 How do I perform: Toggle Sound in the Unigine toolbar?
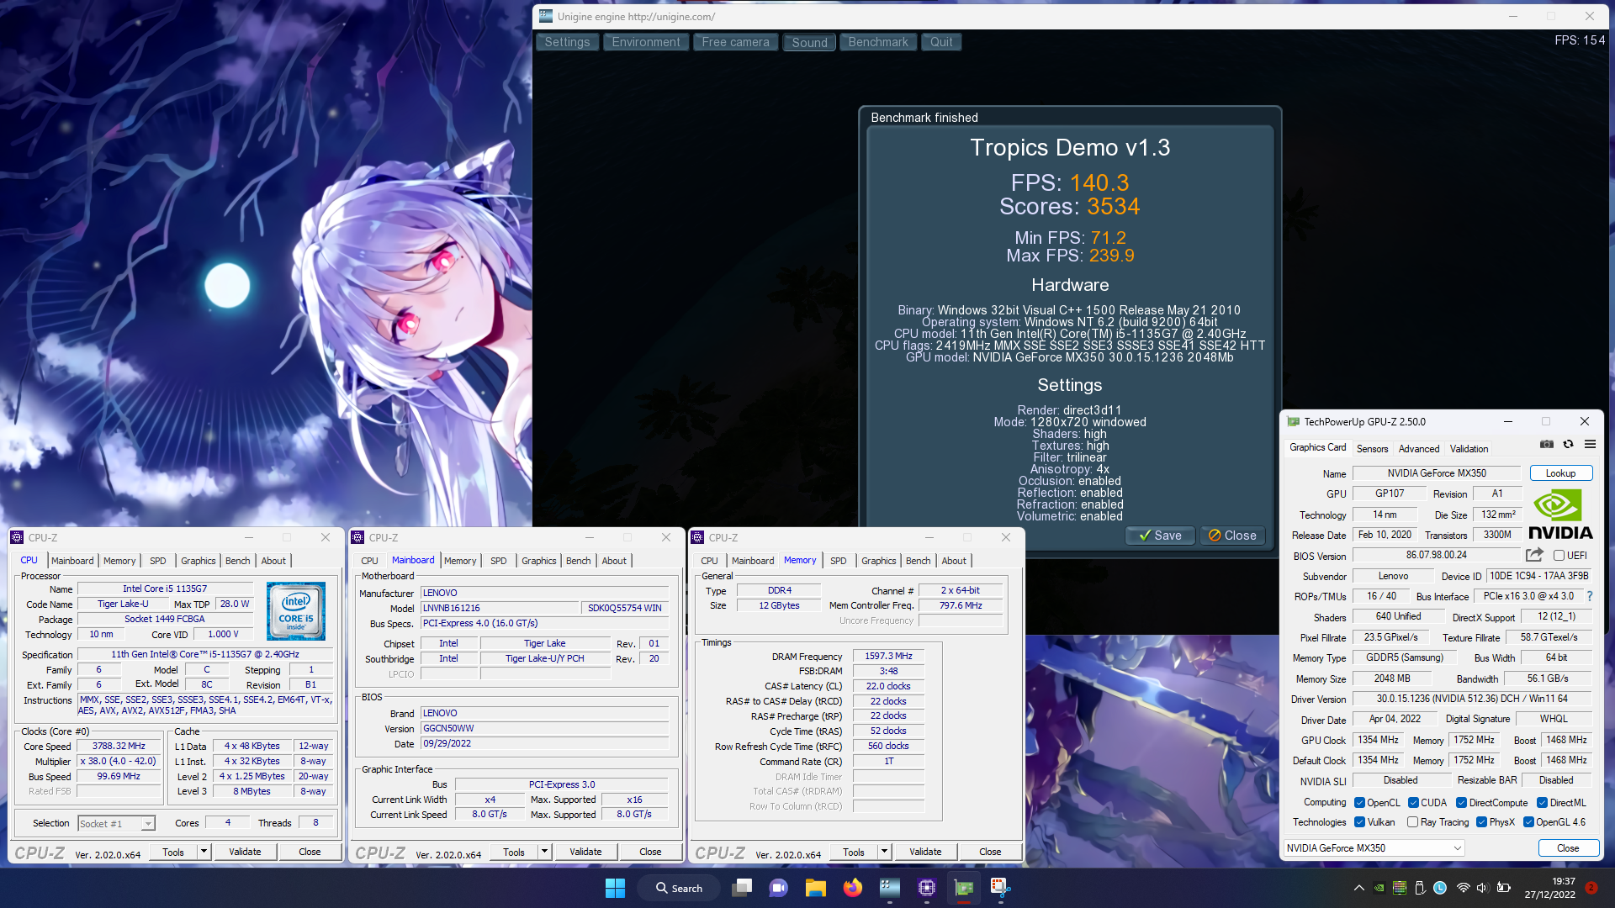tap(809, 42)
